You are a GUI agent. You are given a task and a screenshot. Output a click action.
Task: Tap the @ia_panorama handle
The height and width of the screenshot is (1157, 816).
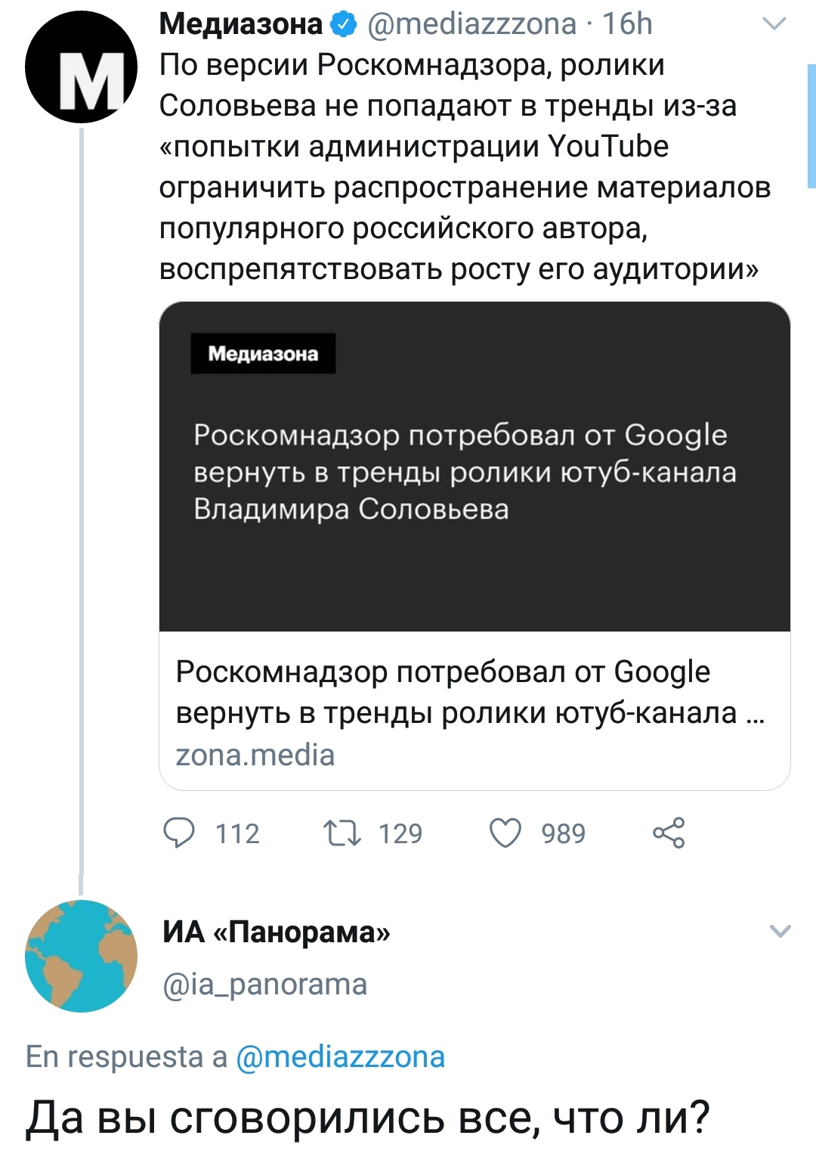[x=265, y=985]
